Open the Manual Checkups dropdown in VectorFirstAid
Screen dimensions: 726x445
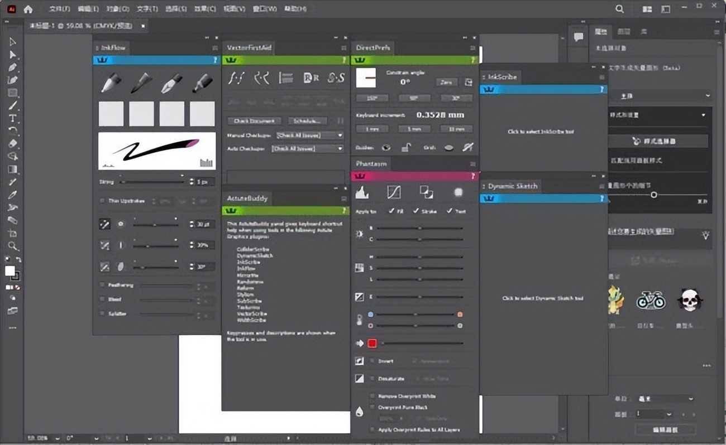[x=310, y=135]
